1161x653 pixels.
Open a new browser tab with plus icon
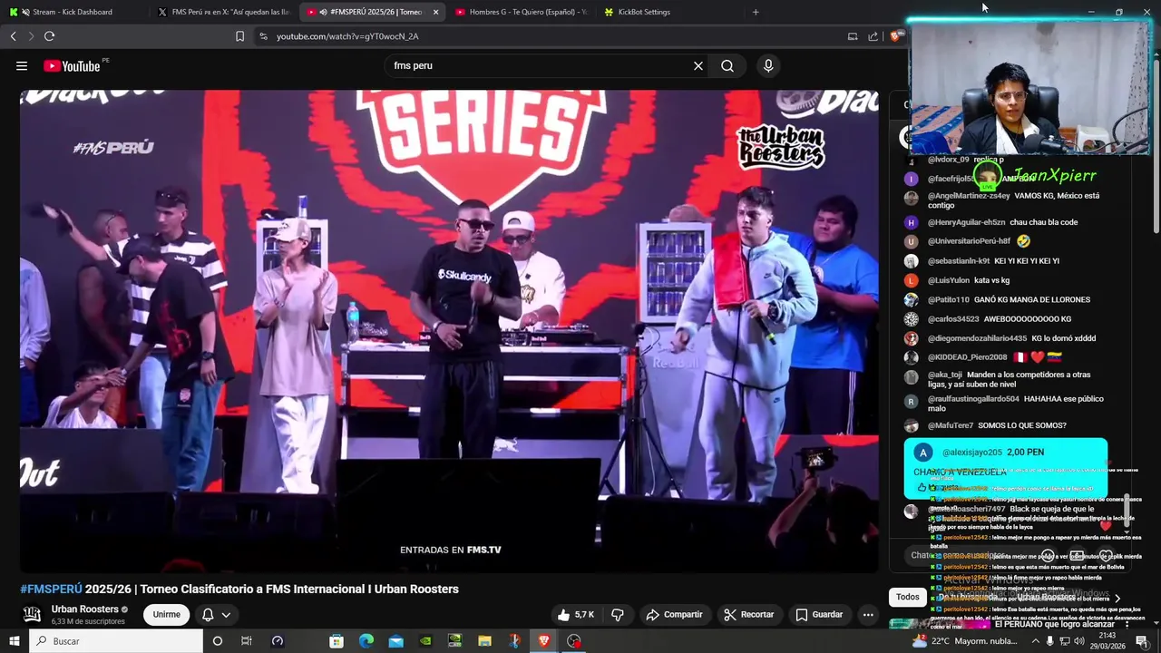[756, 12]
